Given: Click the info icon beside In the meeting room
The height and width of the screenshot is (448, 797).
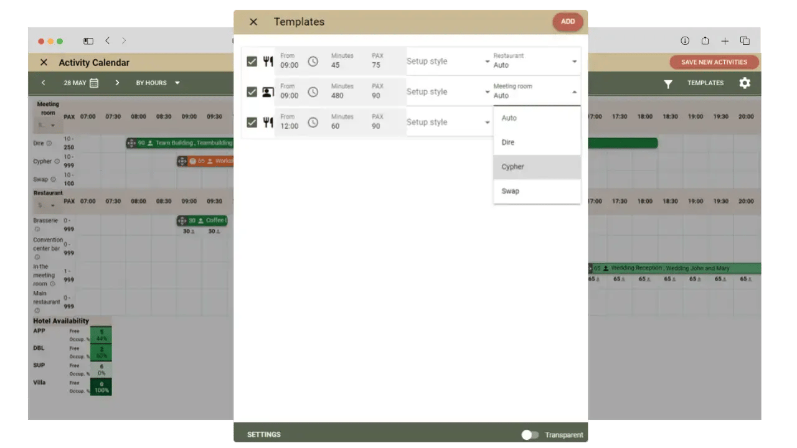Looking at the screenshot, I should (x=52, y=284).
